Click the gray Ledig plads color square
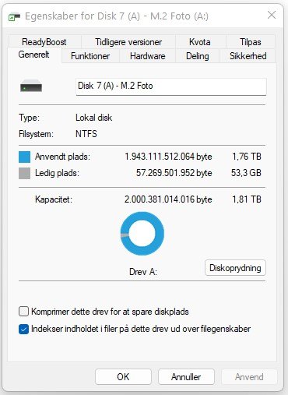This screenshot has width=288, height=395. 24,173
